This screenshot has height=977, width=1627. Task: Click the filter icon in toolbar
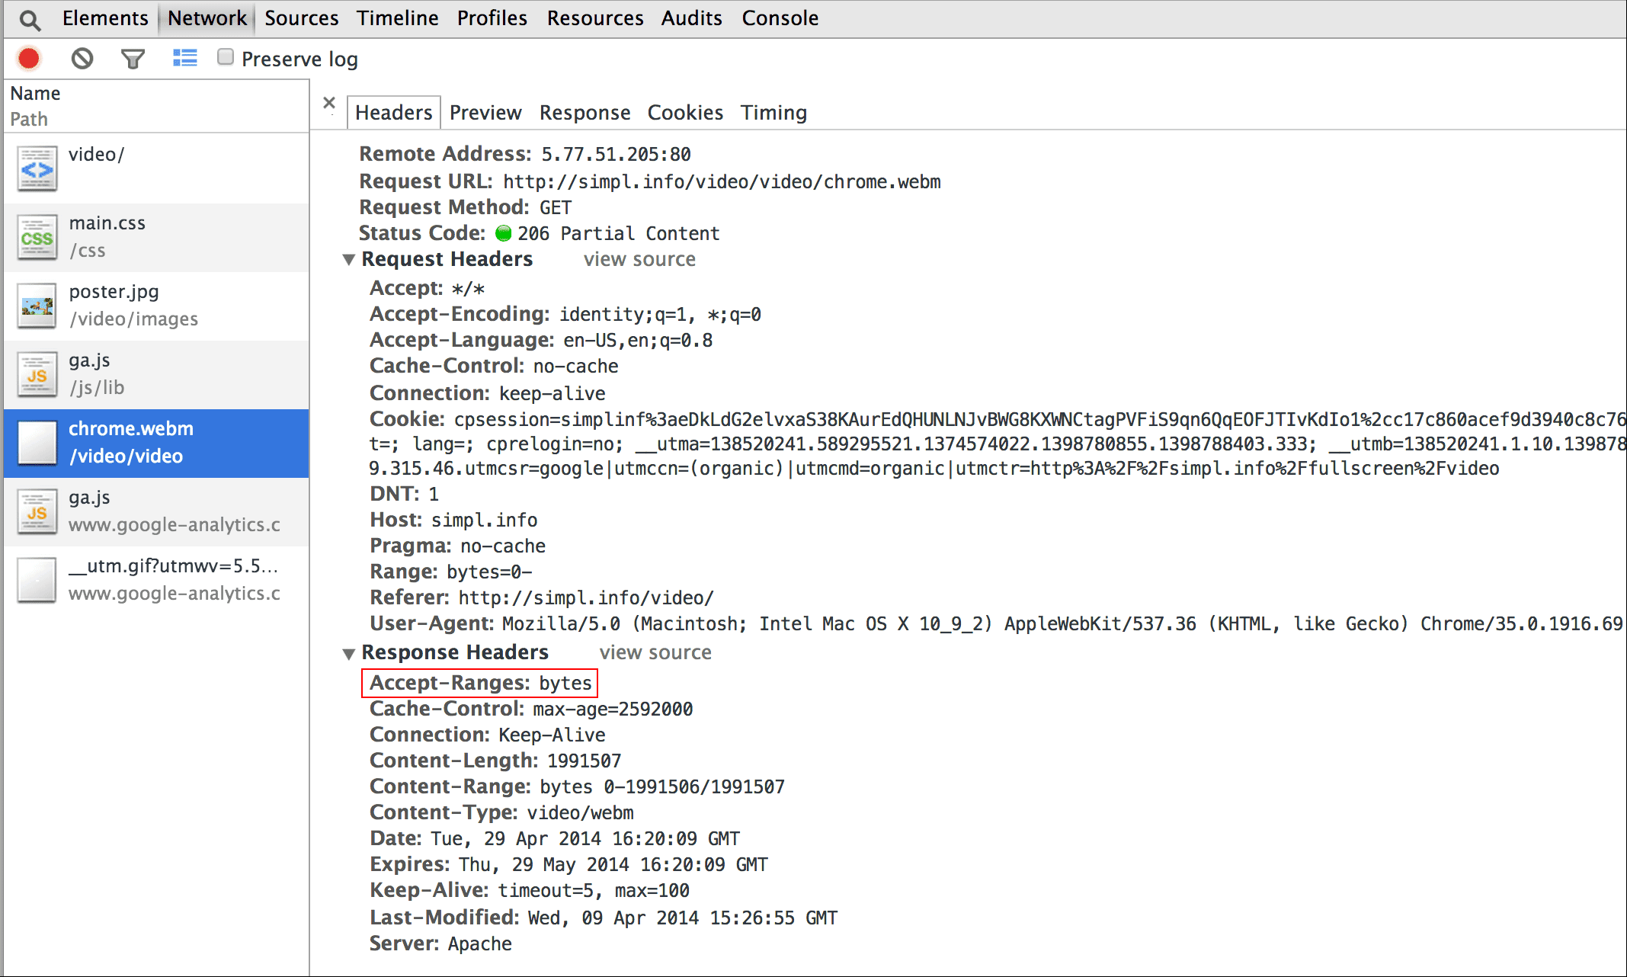pyautogui.click(x=133, y=58)
